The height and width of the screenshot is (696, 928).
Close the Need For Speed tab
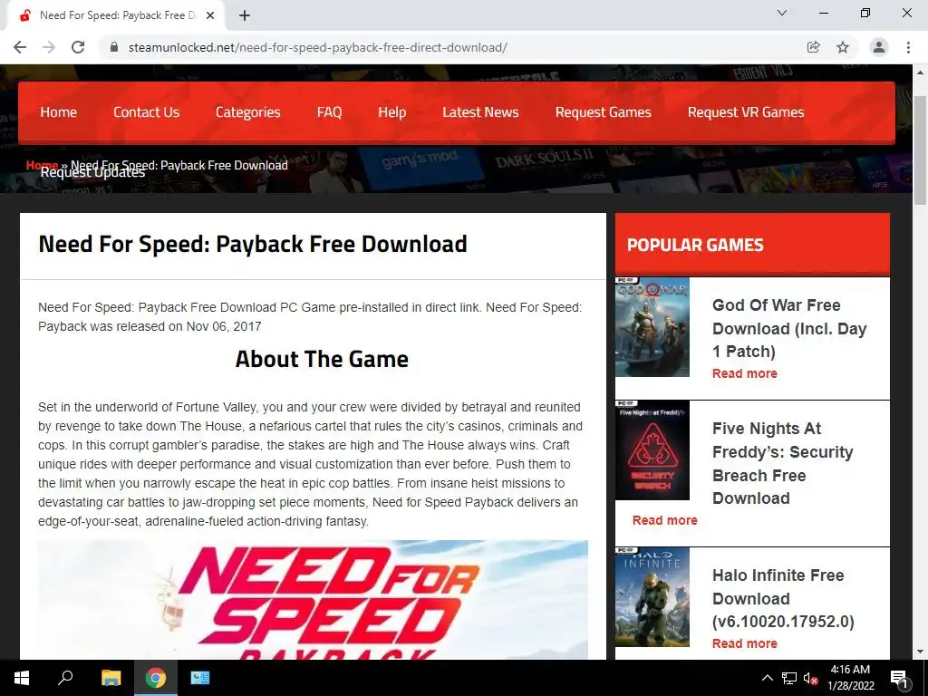click(210, 15)
